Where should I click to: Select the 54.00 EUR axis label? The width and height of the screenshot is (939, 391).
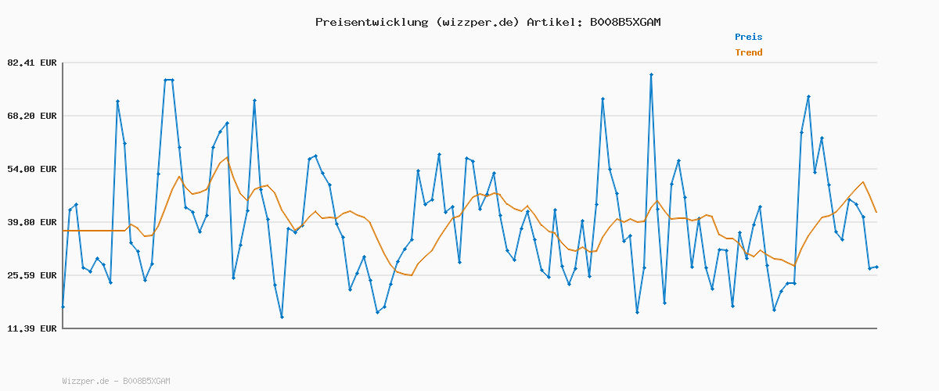pos(32,169)
